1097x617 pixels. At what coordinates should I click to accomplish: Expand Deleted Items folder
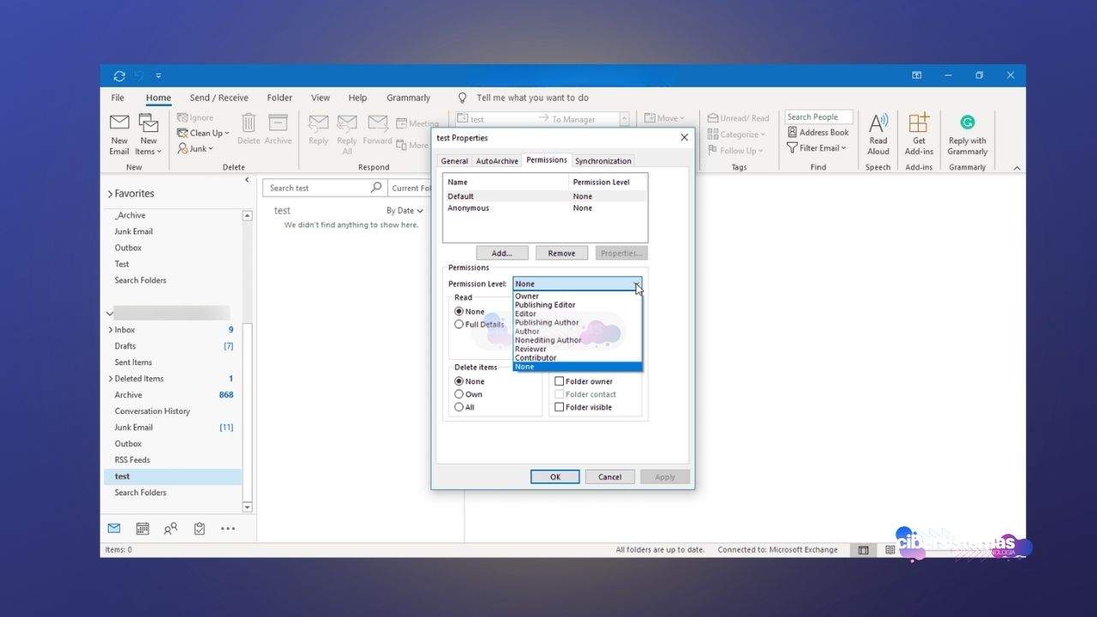coord(110,379)
